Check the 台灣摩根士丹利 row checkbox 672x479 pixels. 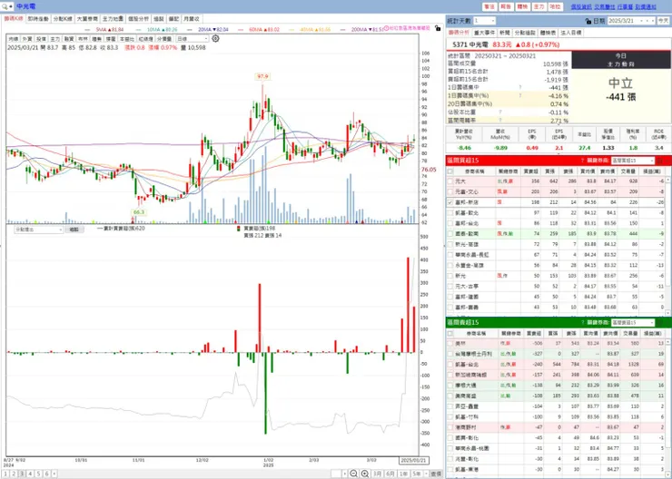point(450,354)
